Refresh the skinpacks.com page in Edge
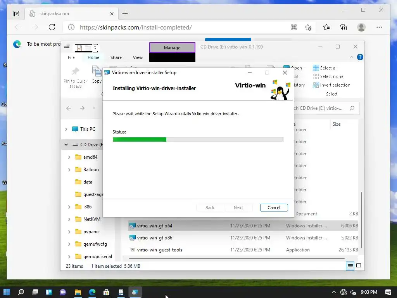397x298 pixels. (x=52, y=27)
